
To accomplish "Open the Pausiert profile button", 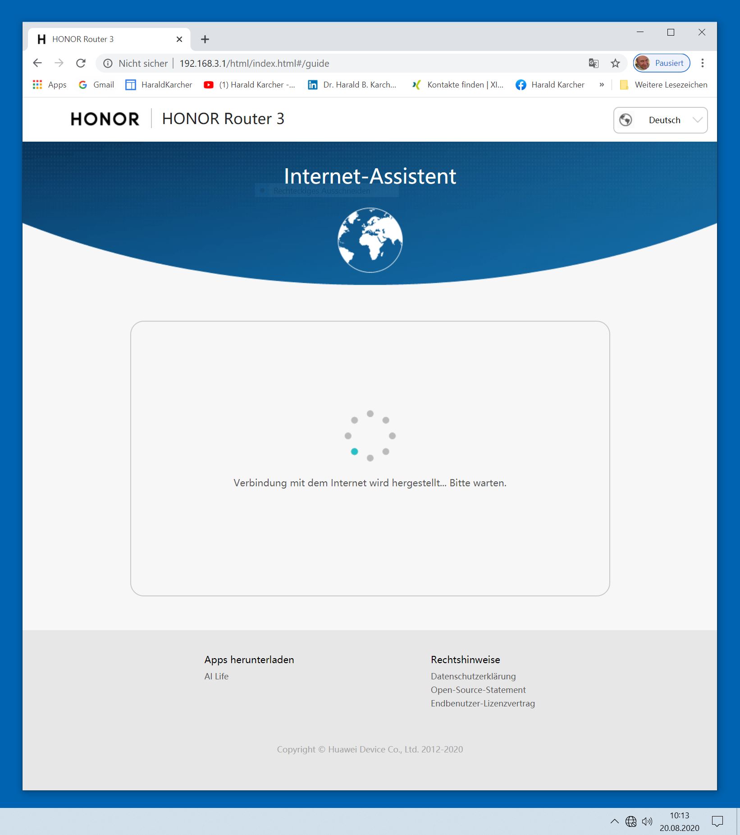I will 662,63.
